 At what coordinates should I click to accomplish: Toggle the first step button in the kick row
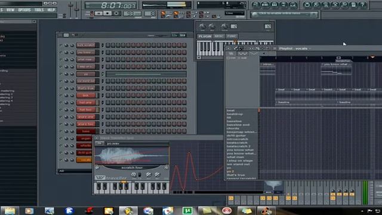tap(107, 96)
